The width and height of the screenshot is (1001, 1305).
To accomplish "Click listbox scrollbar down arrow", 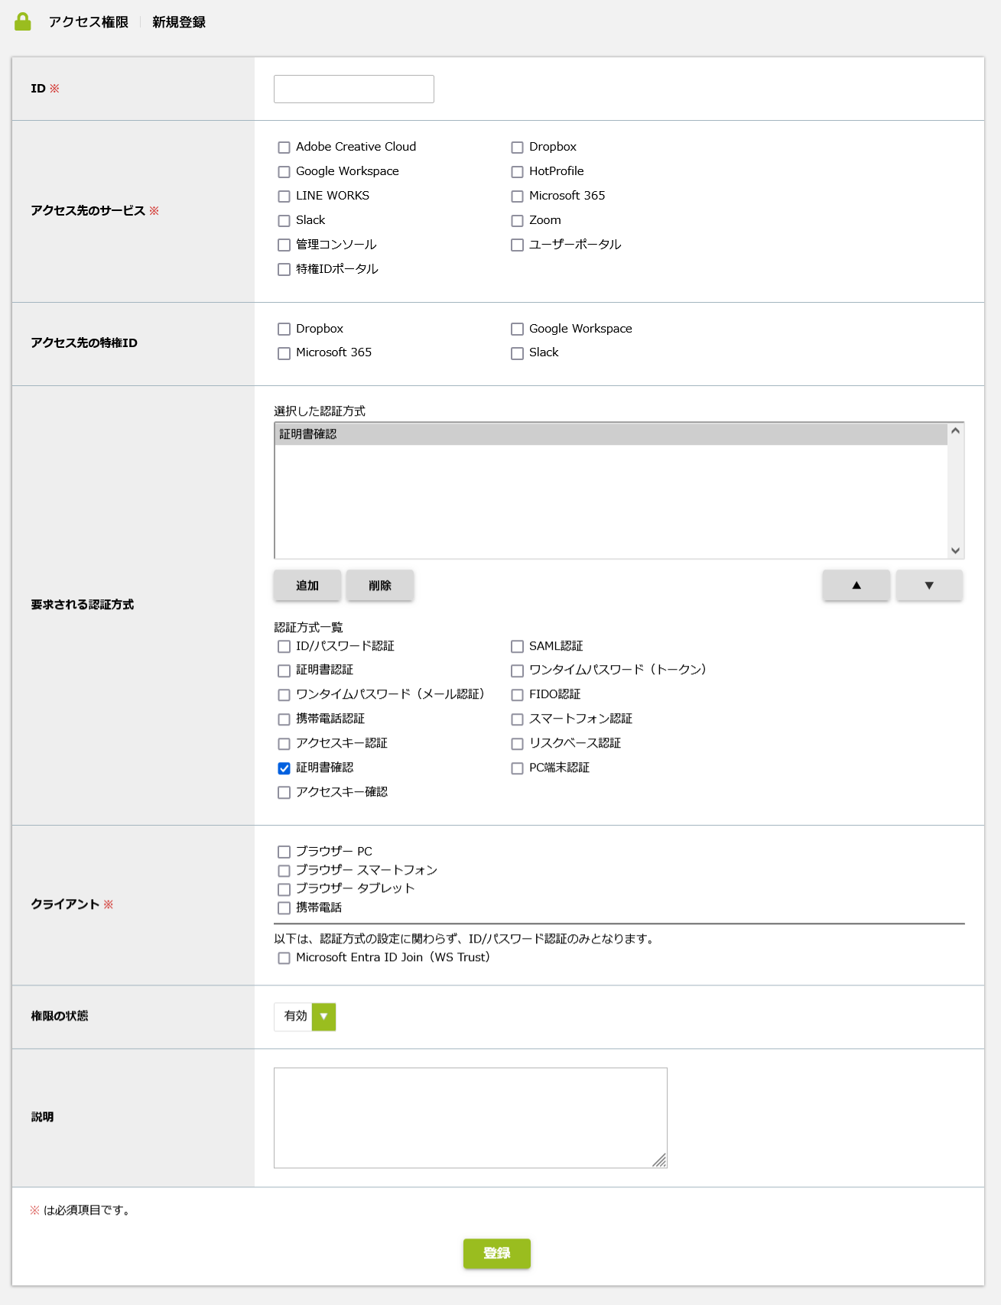I will (955, 550).
